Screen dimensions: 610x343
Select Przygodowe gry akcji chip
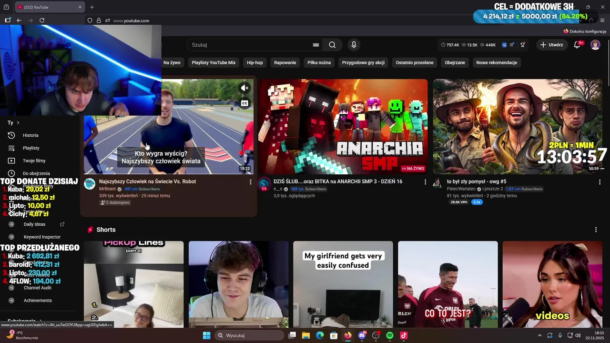363,62
